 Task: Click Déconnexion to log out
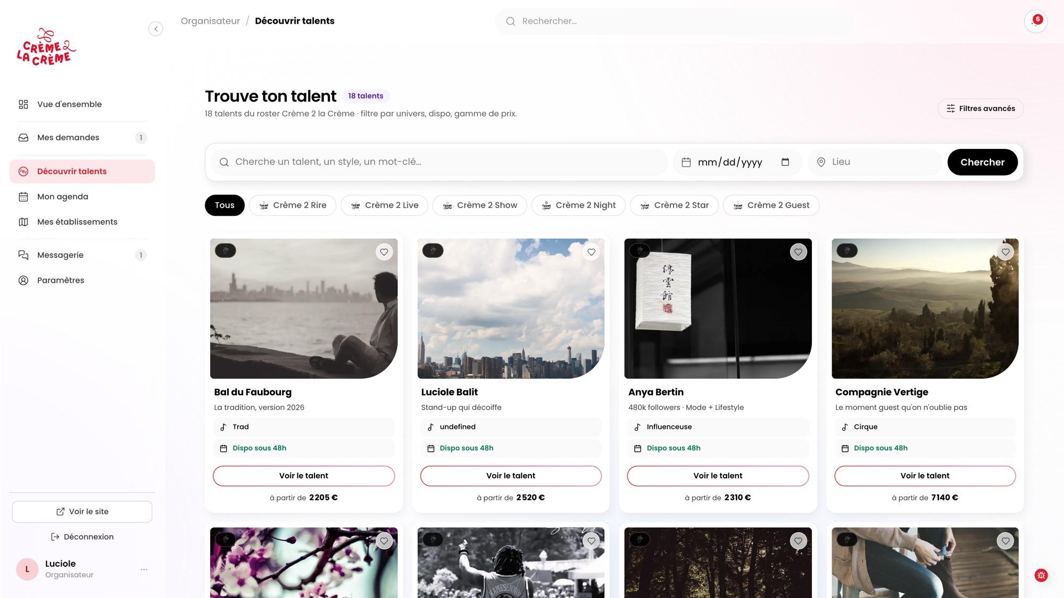[x=82, y=537]
